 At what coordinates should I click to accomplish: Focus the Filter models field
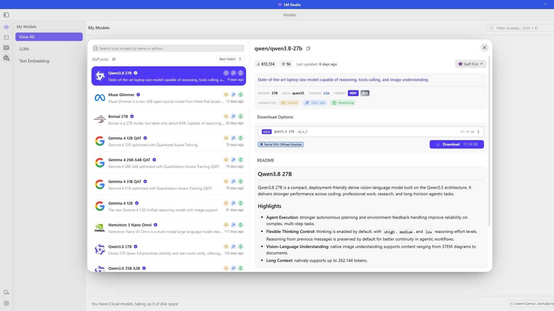(520, 28)
